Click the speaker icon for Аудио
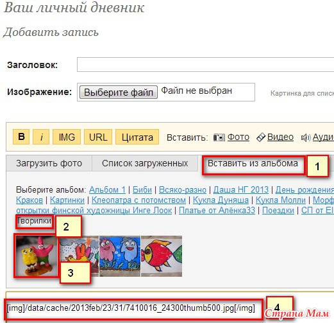The height and width of the screenshot is (323, 334). point(306,137)
